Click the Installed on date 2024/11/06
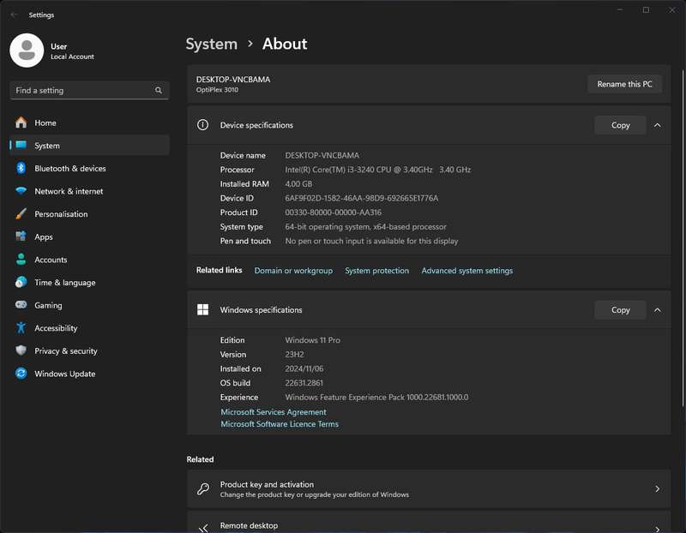 pyautogui.click(x=304, y=368)
